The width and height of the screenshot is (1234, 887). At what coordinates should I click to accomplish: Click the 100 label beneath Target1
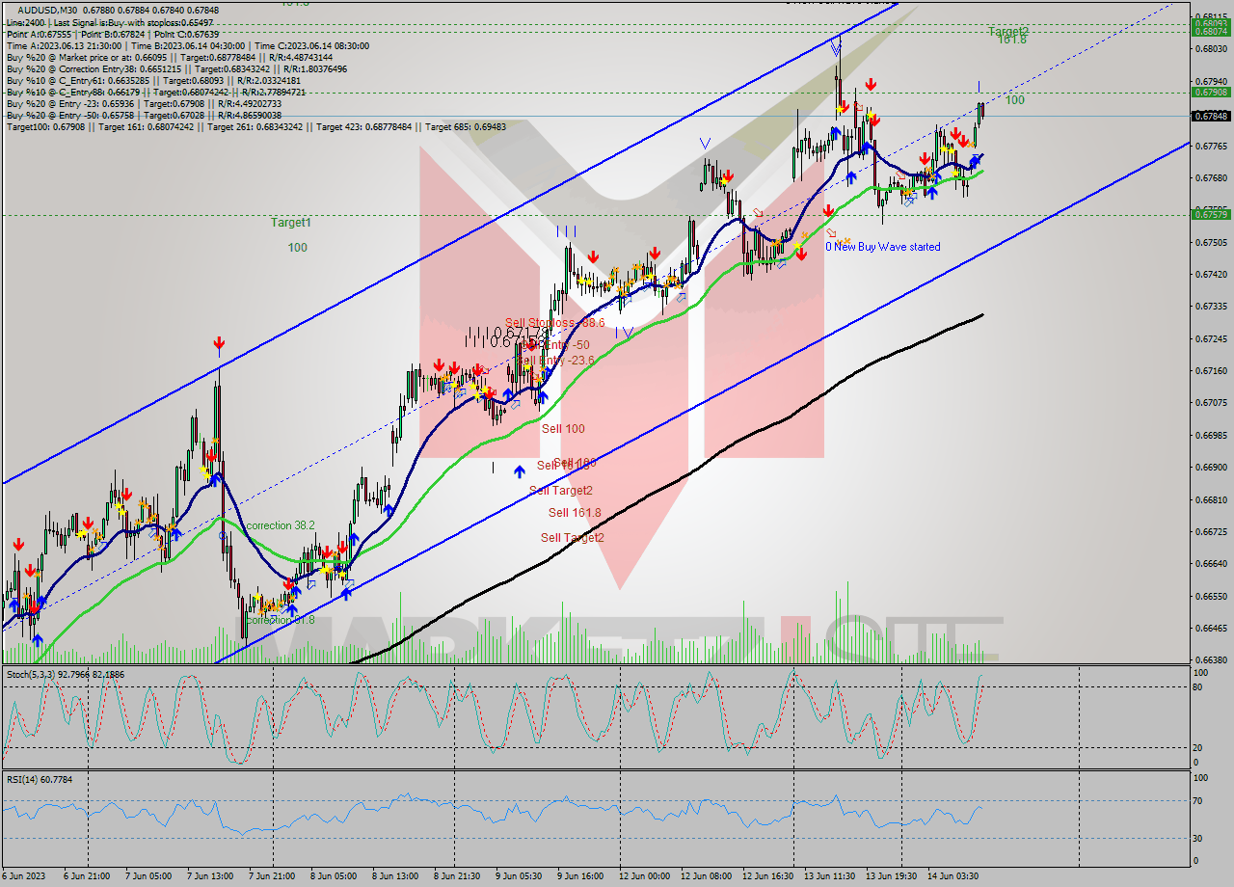click(x=297, y=248)
